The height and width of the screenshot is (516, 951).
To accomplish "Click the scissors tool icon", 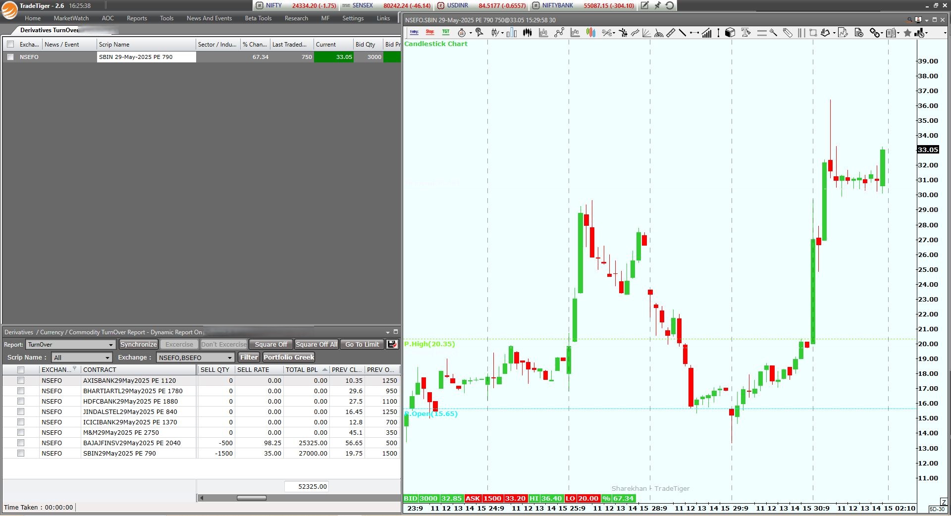I will click(607, 33).
